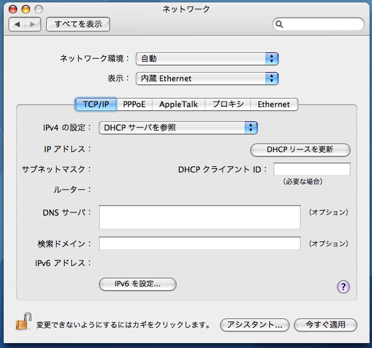Image resolution: width=372 pixels, height=348 pixels.
Task: Click inside the DNS サーバ text box
Action: pos(200,217)
